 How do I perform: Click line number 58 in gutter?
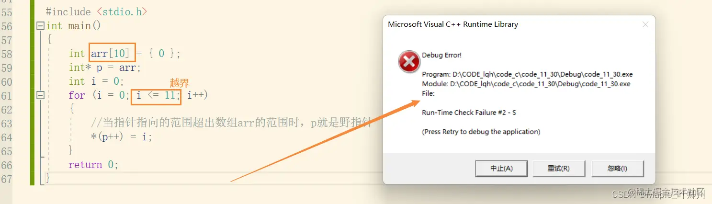click(7, 54)
